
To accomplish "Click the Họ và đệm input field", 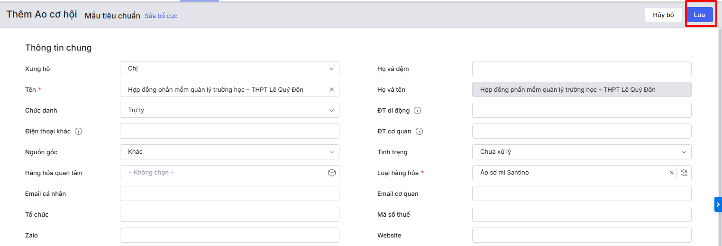I will click(x=582, y=69).
